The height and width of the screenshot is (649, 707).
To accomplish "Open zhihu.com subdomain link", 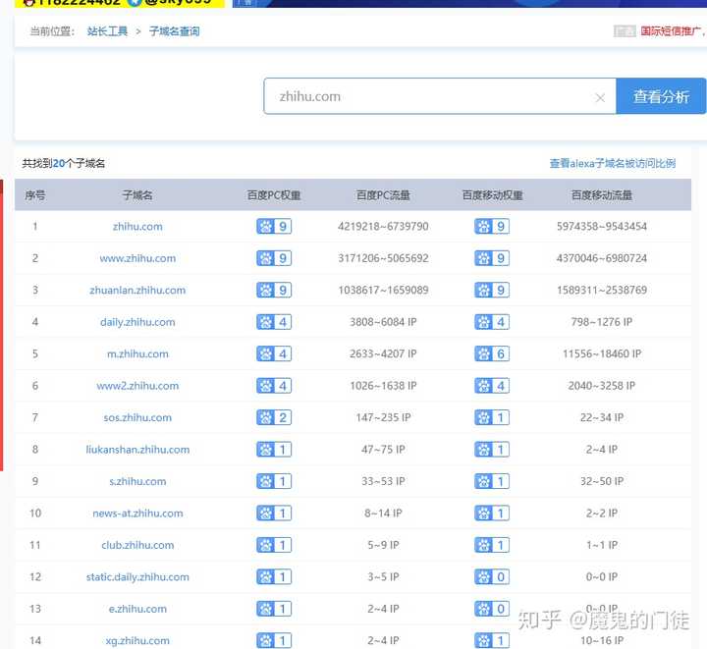I will coord(137,226).
